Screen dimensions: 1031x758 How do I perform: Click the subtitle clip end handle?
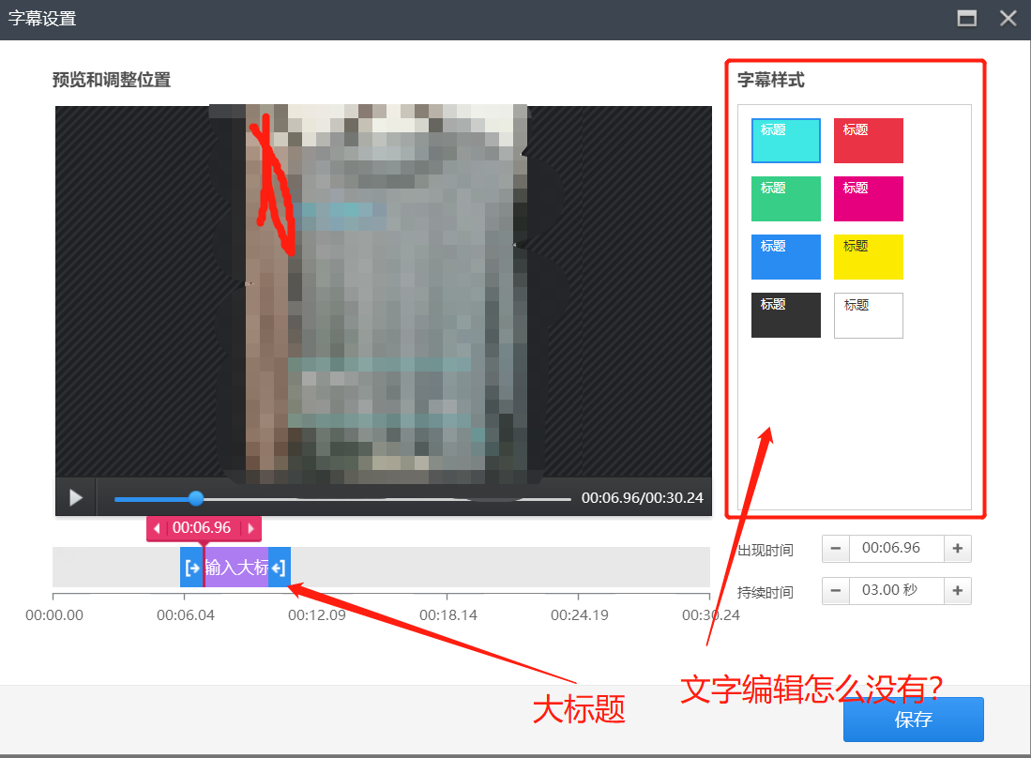coord(279,568)
